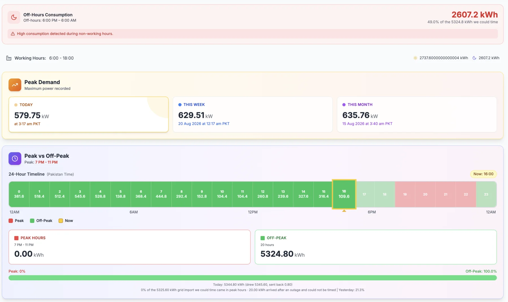This screenshot has width=508, height=302.
Task: Select the red peak hour 19 block
Action: point(405,194)
